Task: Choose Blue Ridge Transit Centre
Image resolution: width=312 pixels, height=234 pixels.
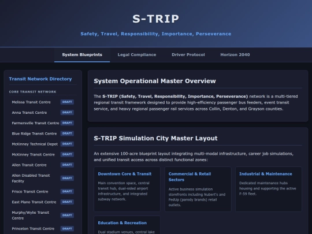Action: 43,133
